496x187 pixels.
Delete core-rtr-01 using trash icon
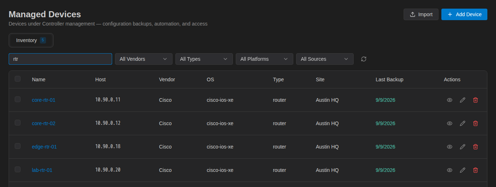coord(476,100)
